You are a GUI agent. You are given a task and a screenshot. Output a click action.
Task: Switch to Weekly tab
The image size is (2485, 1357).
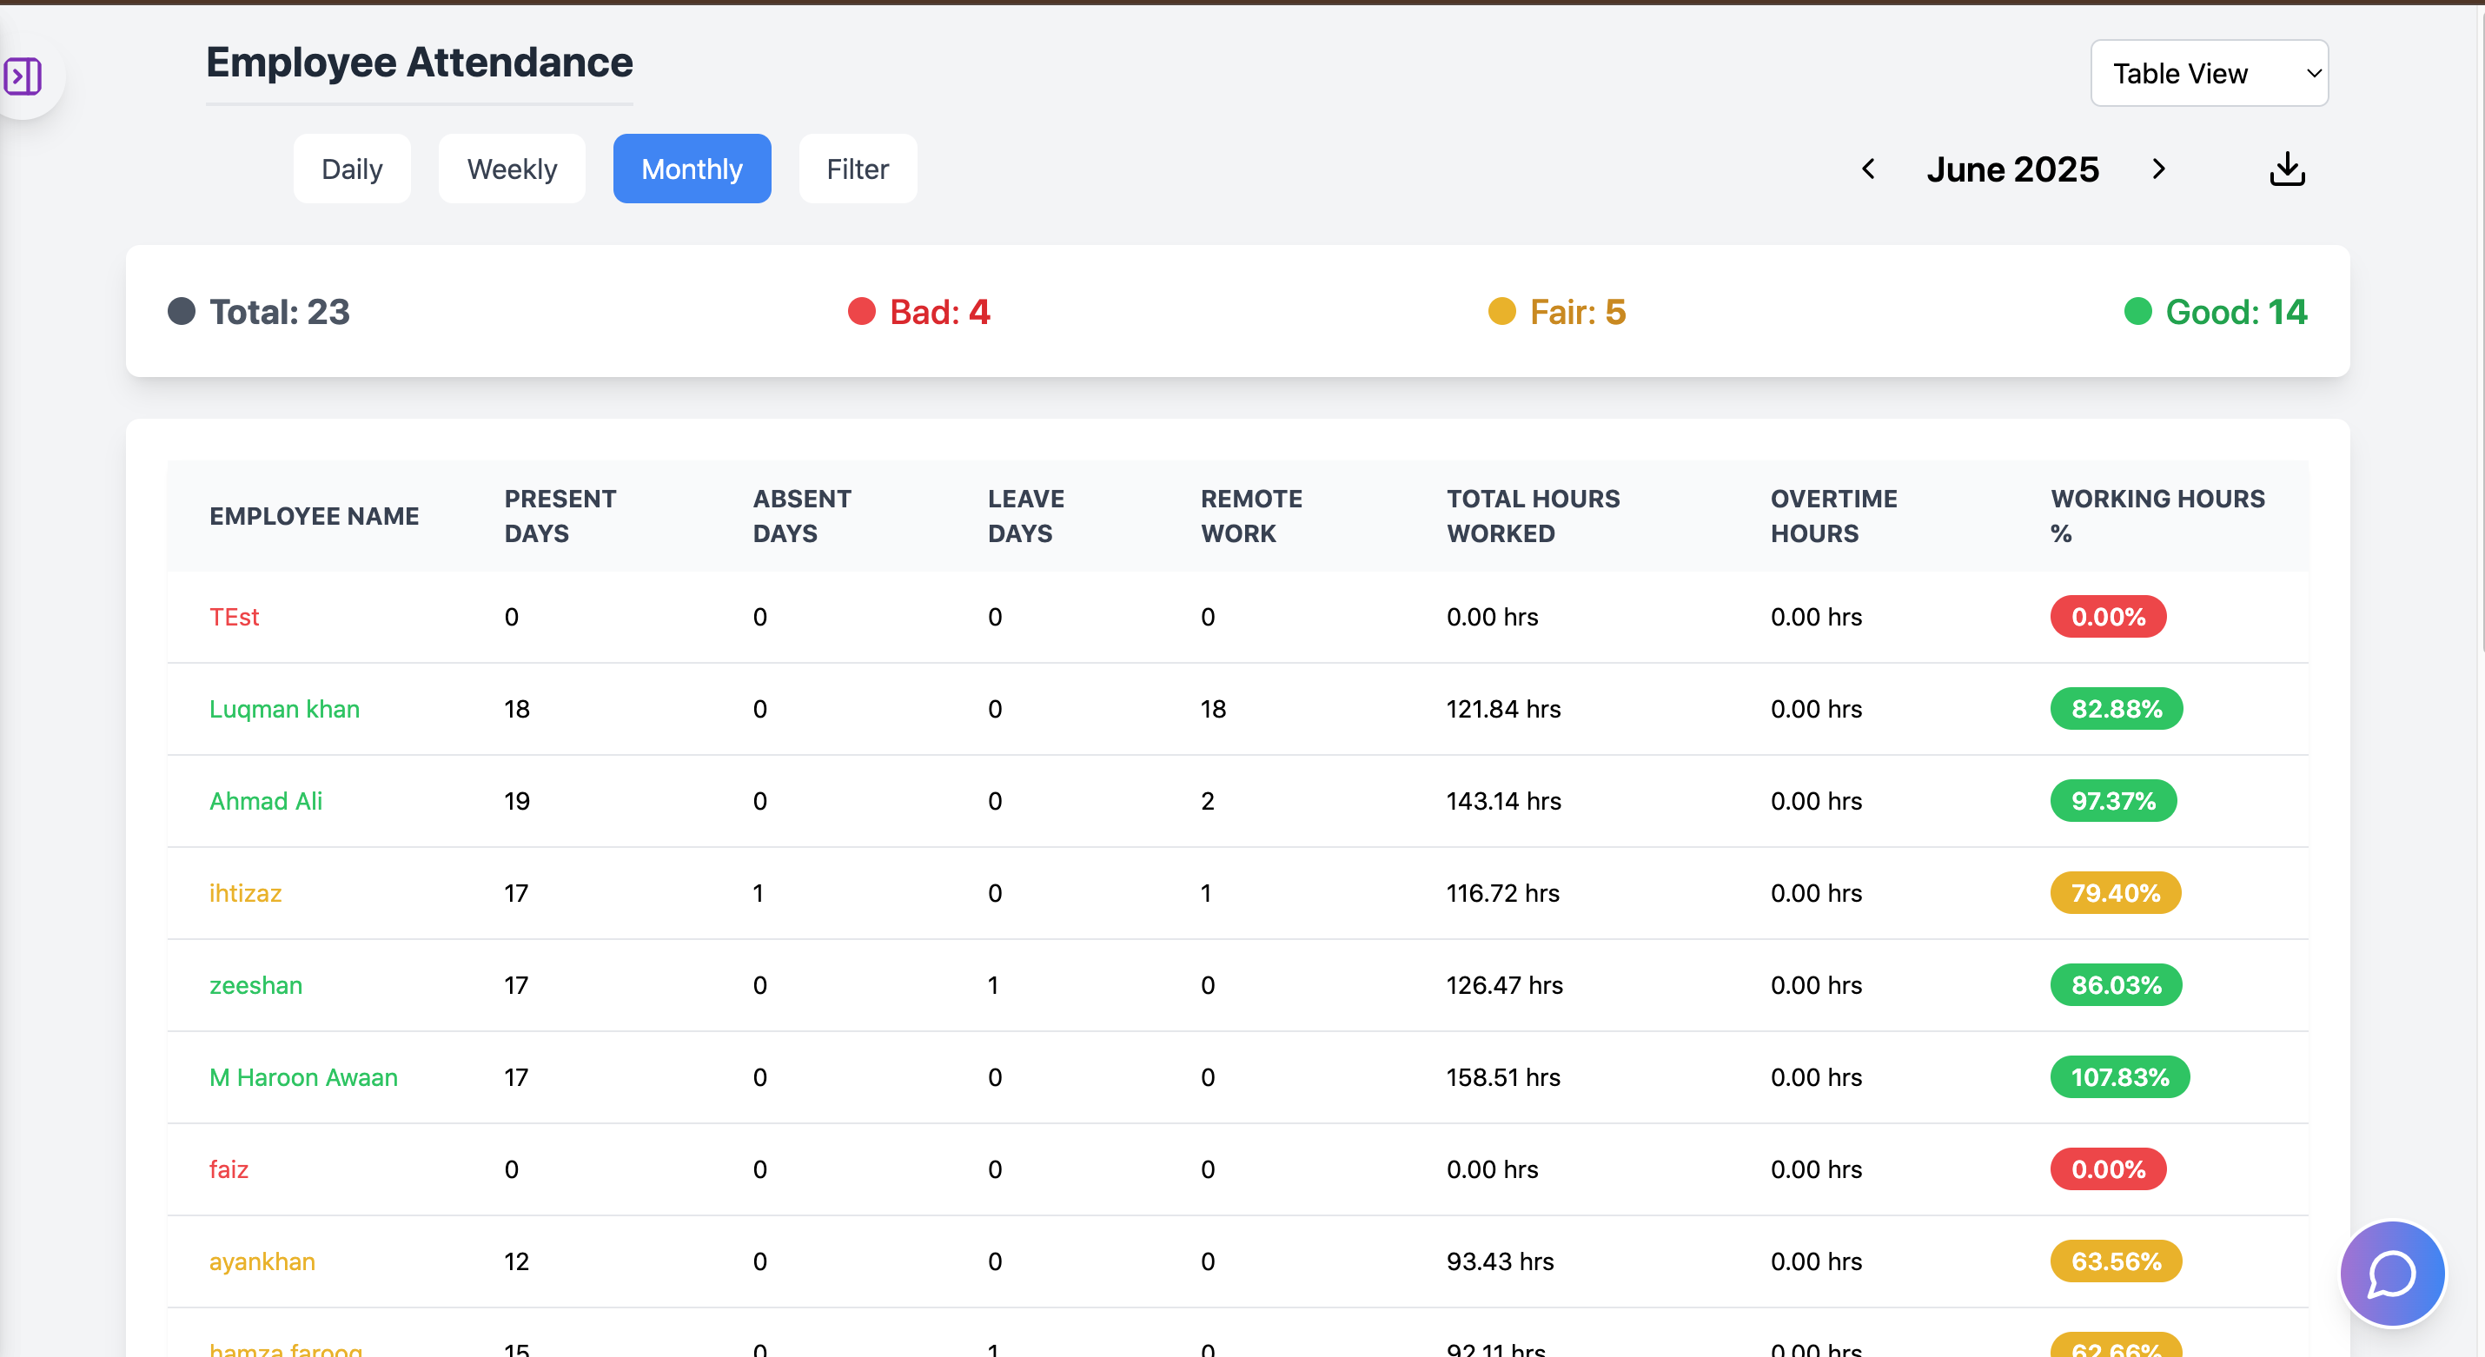513,169
